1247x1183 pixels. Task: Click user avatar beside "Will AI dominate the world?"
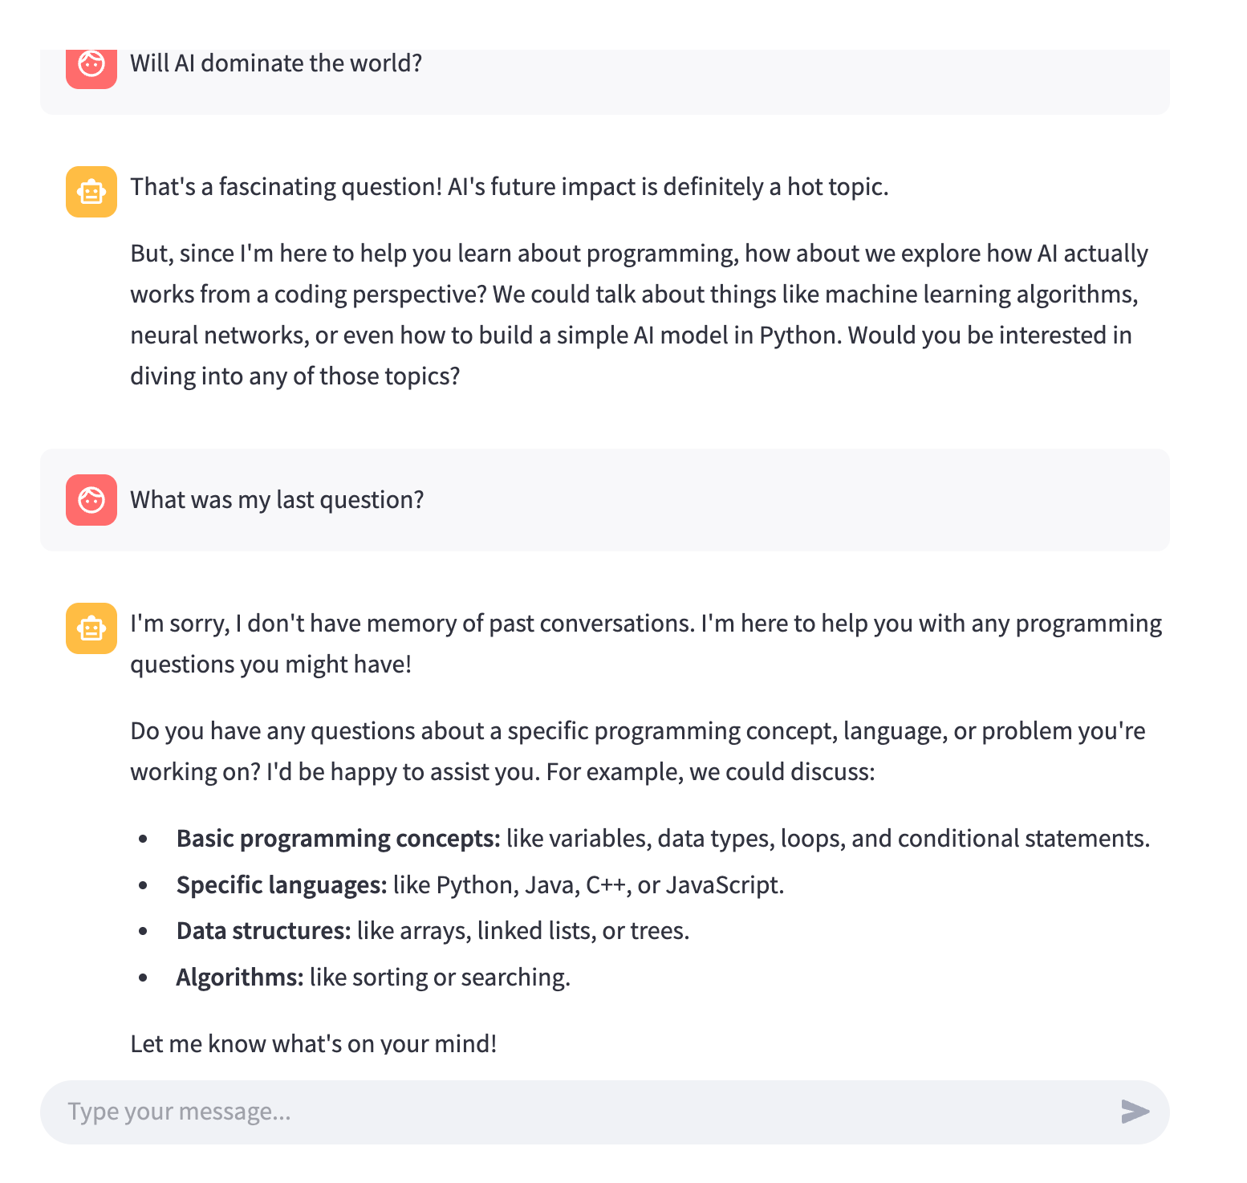[91, 64]
